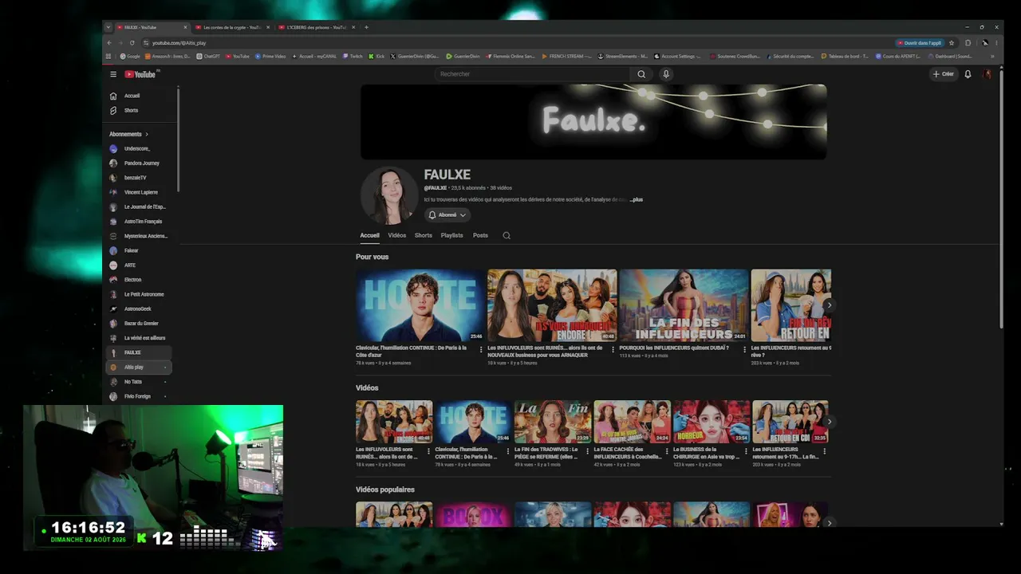Open the ChatGPT bookmark
Screen dimensions: 1021x574
coord(208,57)
